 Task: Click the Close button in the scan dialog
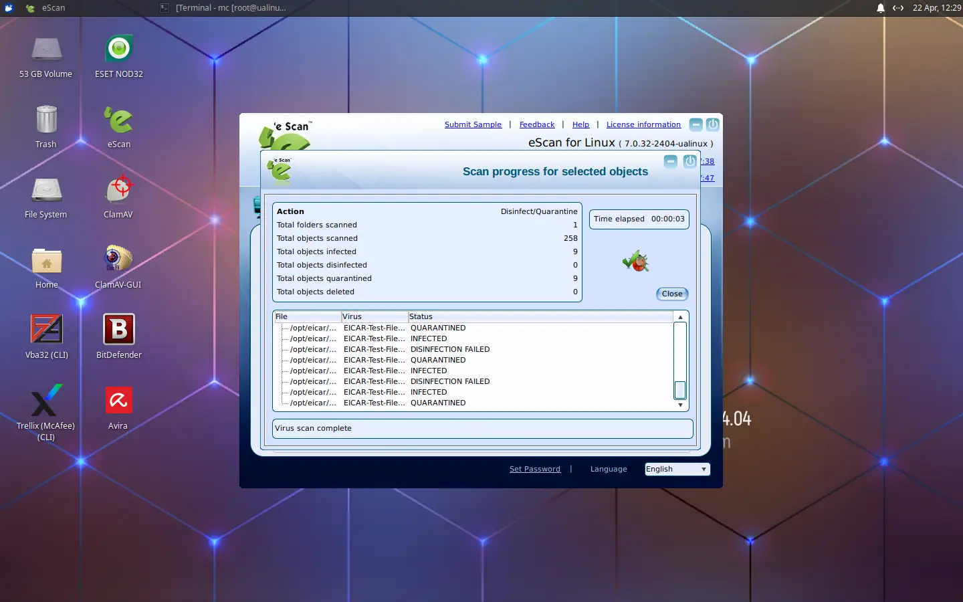[x=672, y=294]
